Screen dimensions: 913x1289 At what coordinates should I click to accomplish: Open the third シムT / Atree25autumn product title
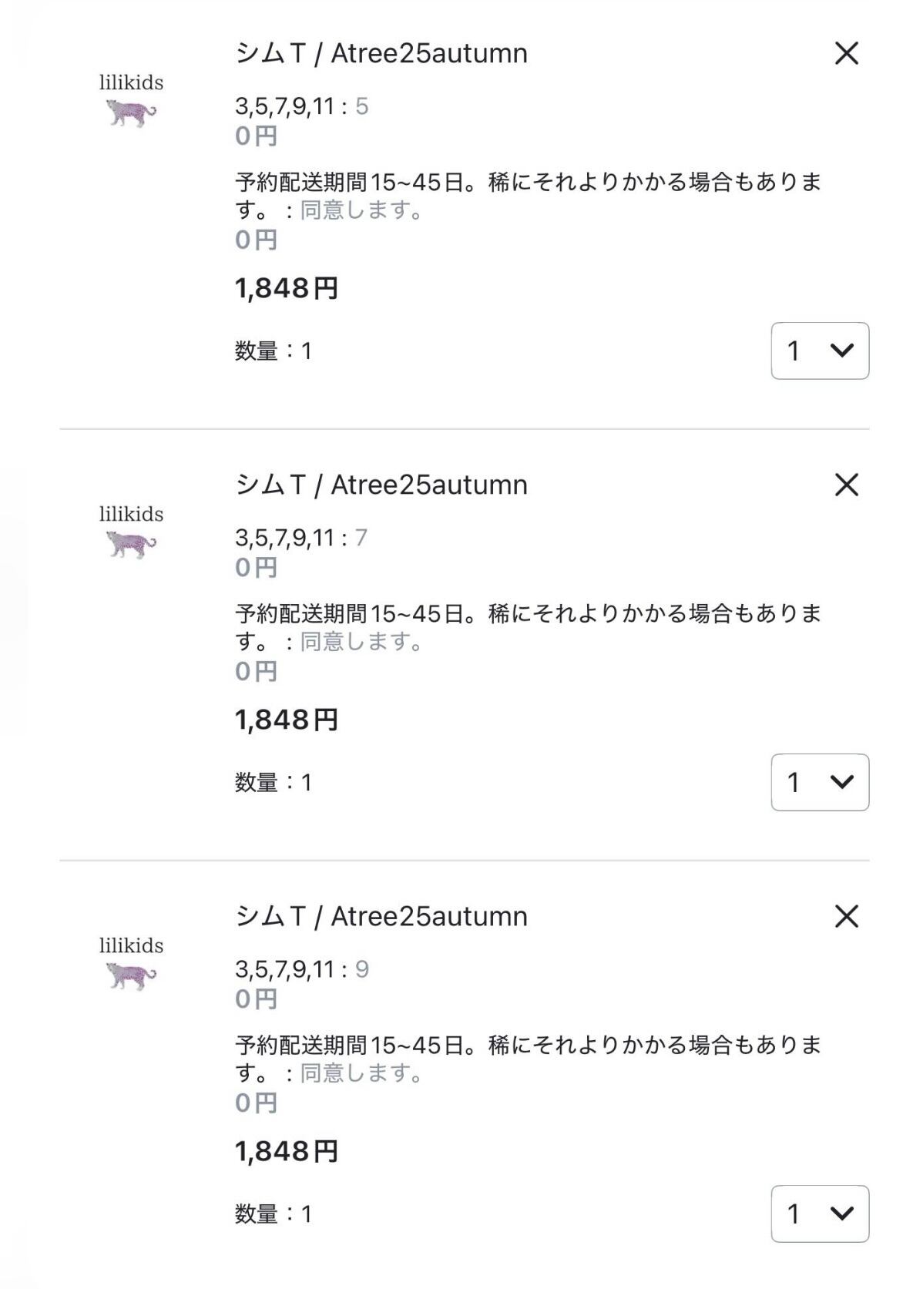tap(381, 917)
